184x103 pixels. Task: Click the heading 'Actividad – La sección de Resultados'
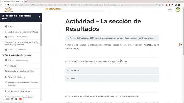(x=103, y=25)
